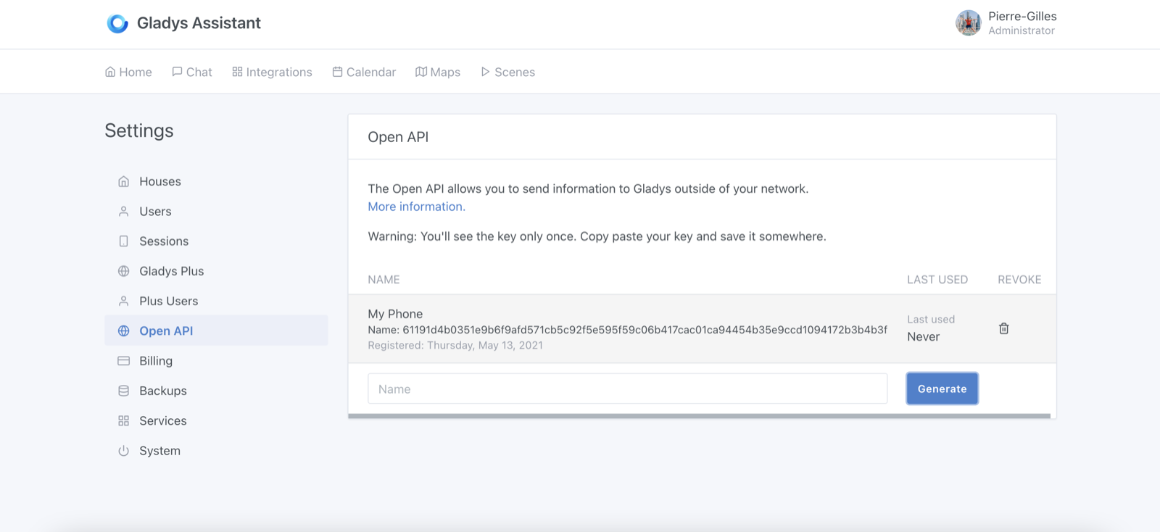
Task: Click the Scenes play icon
Action: pyautogui.click(x=485, y=72)
